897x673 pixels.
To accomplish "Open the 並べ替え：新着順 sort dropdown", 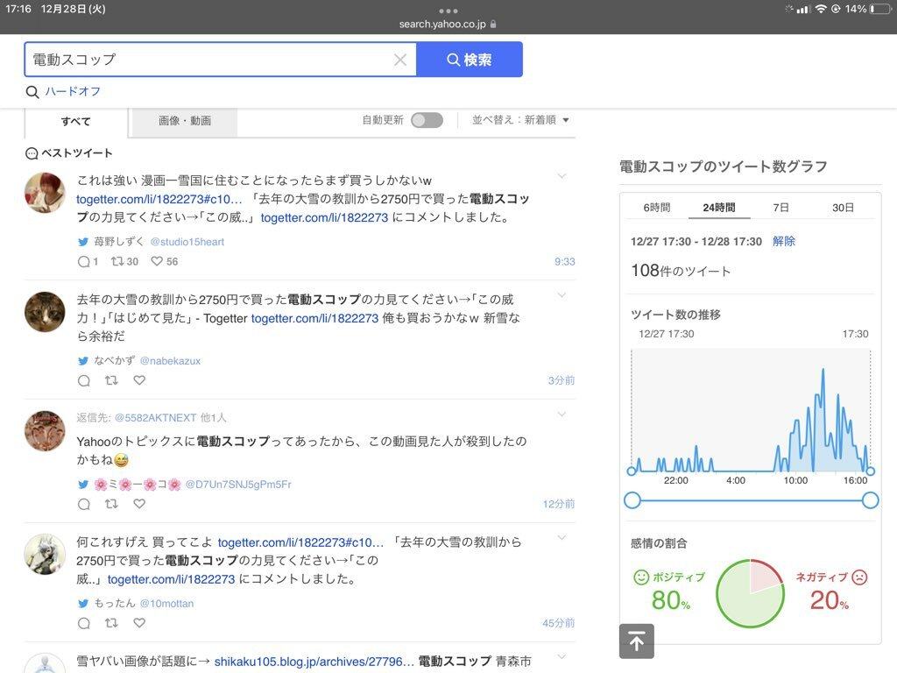I will click(x=520, y=120).
